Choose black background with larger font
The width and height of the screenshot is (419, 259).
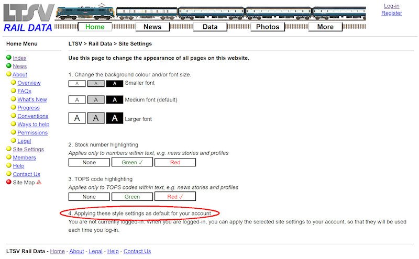pos(115,119)
